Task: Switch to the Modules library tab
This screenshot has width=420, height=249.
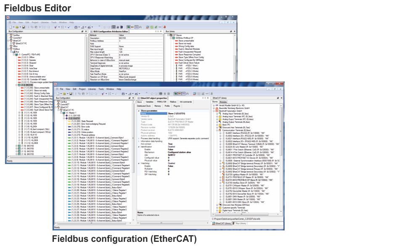Action: 223,102
